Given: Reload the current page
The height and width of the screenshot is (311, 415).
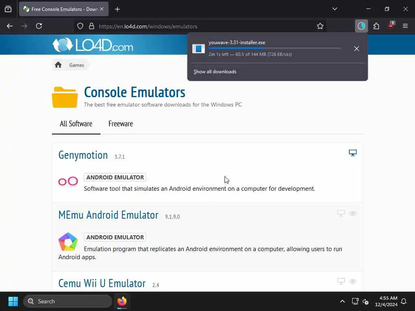Looking at the screenshot, I should coord(39,26).
